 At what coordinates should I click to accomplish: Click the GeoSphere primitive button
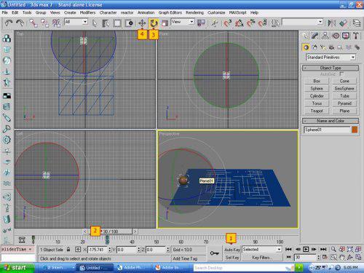(344, 89)
